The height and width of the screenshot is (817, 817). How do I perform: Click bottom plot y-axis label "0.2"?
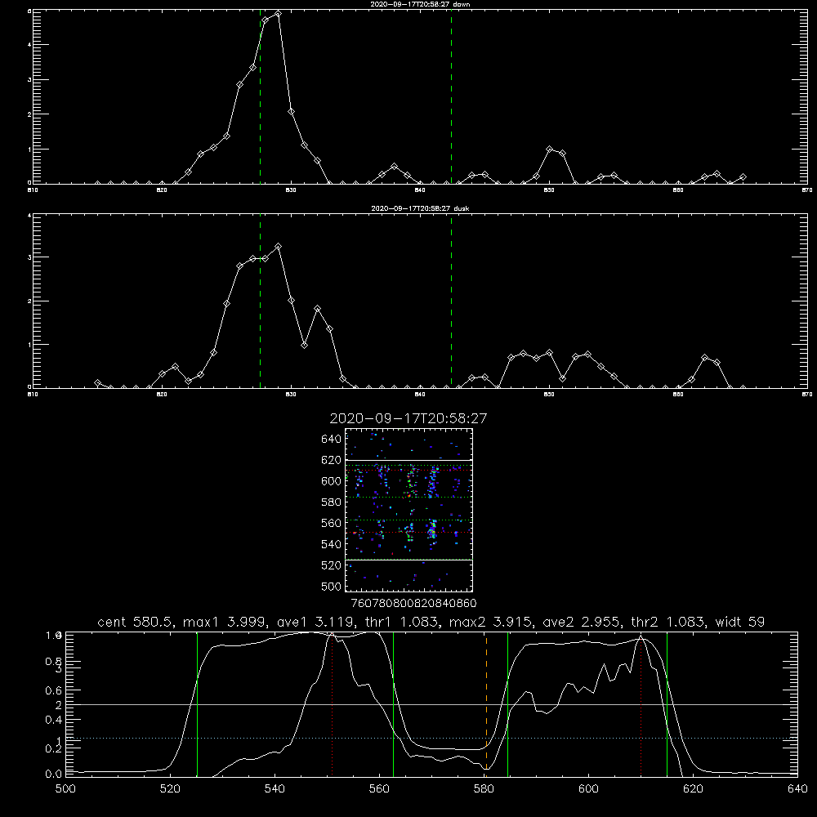point(53,748)
